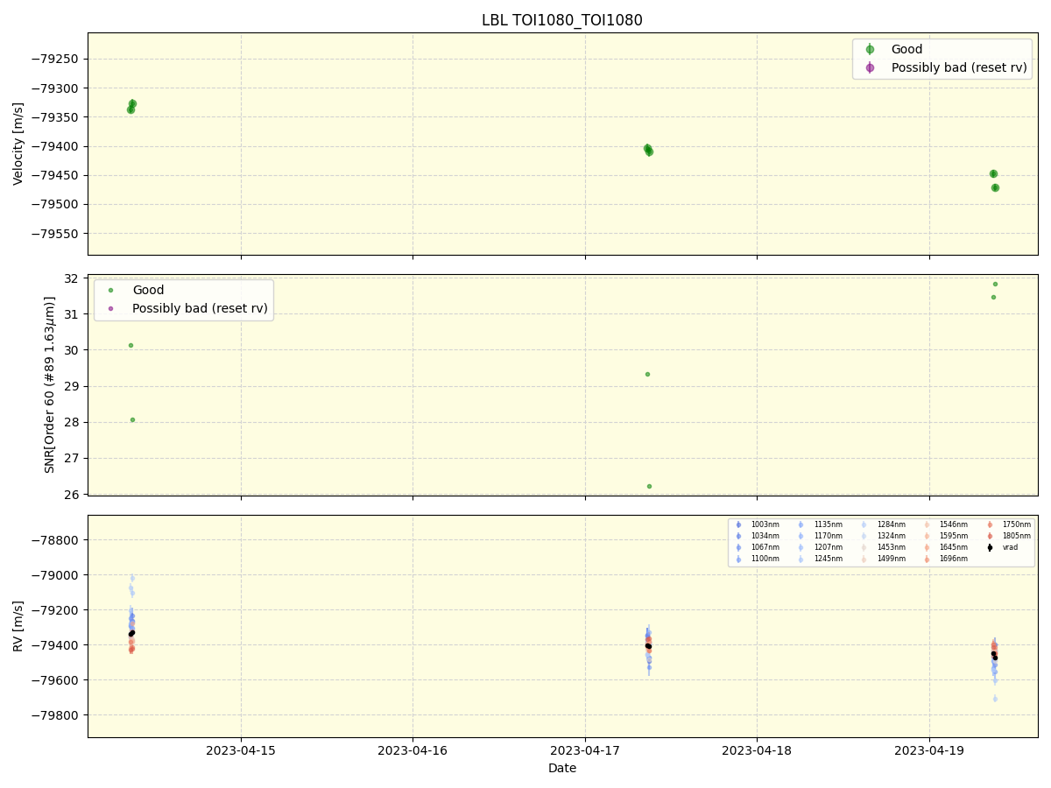Click the 32 SNR tick label
1051x788 pixels.
point(73,278)
